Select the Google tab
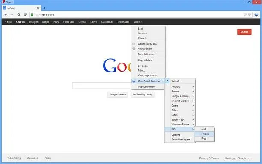262x164 pixels. tap(21, 8)
